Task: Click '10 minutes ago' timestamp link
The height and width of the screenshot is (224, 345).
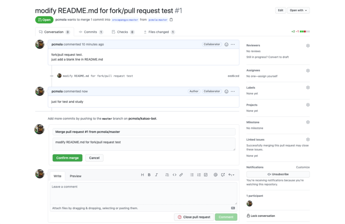Action: coord(93,45)
